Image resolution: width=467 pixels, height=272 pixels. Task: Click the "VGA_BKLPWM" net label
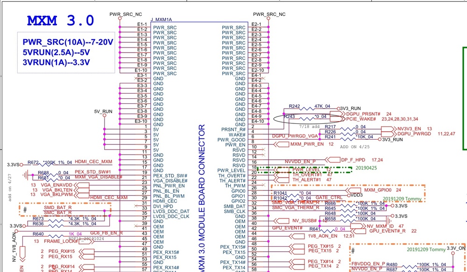[x=57, y=195]
